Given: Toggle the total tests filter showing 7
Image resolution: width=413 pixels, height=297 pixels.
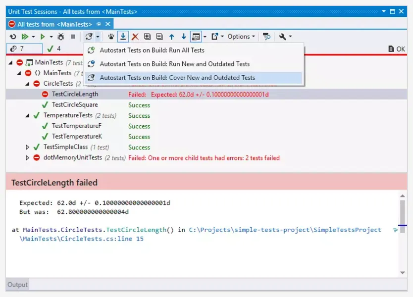Looking at the screenshot, I should [24, 49].
